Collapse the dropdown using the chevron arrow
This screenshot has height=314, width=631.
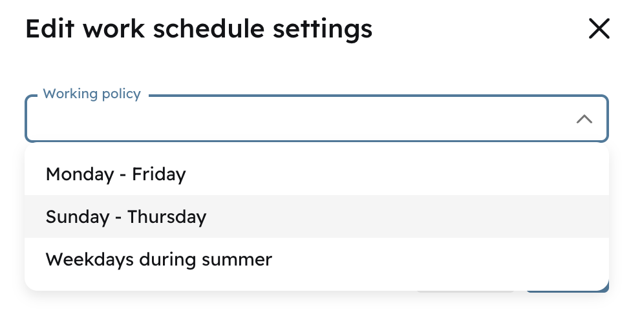584,119
